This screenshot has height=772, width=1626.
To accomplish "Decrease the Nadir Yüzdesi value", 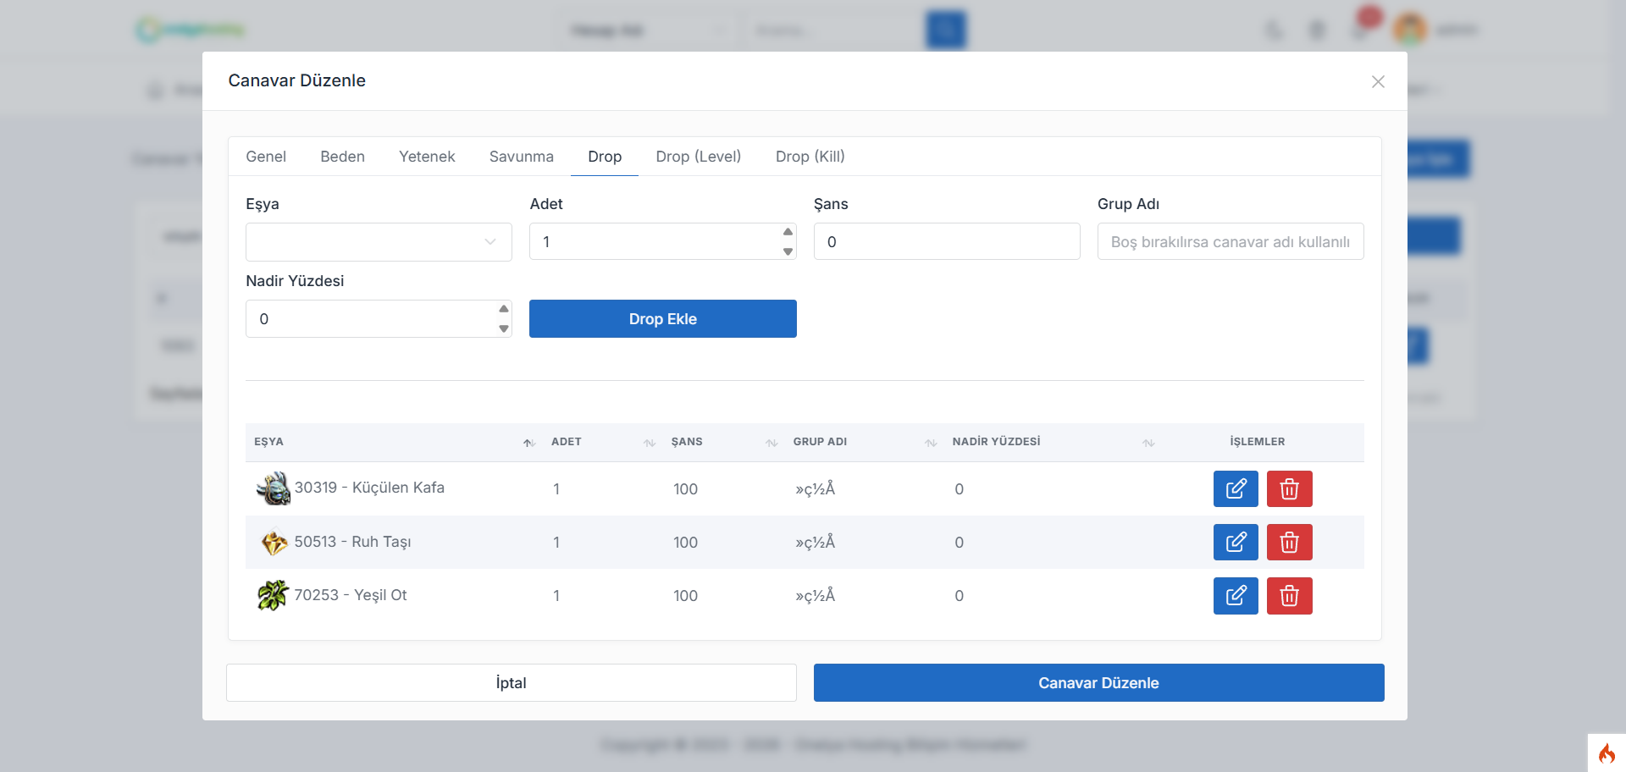I will tap(504, 328).
